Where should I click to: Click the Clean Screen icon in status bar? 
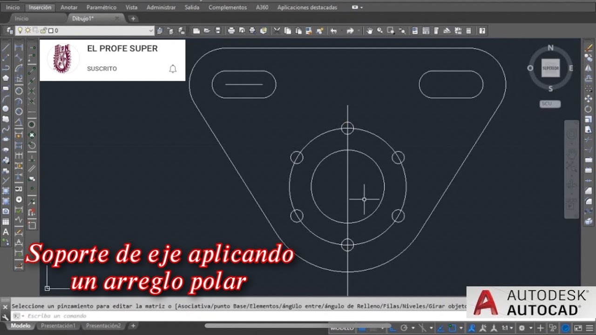tap(578, 328)
